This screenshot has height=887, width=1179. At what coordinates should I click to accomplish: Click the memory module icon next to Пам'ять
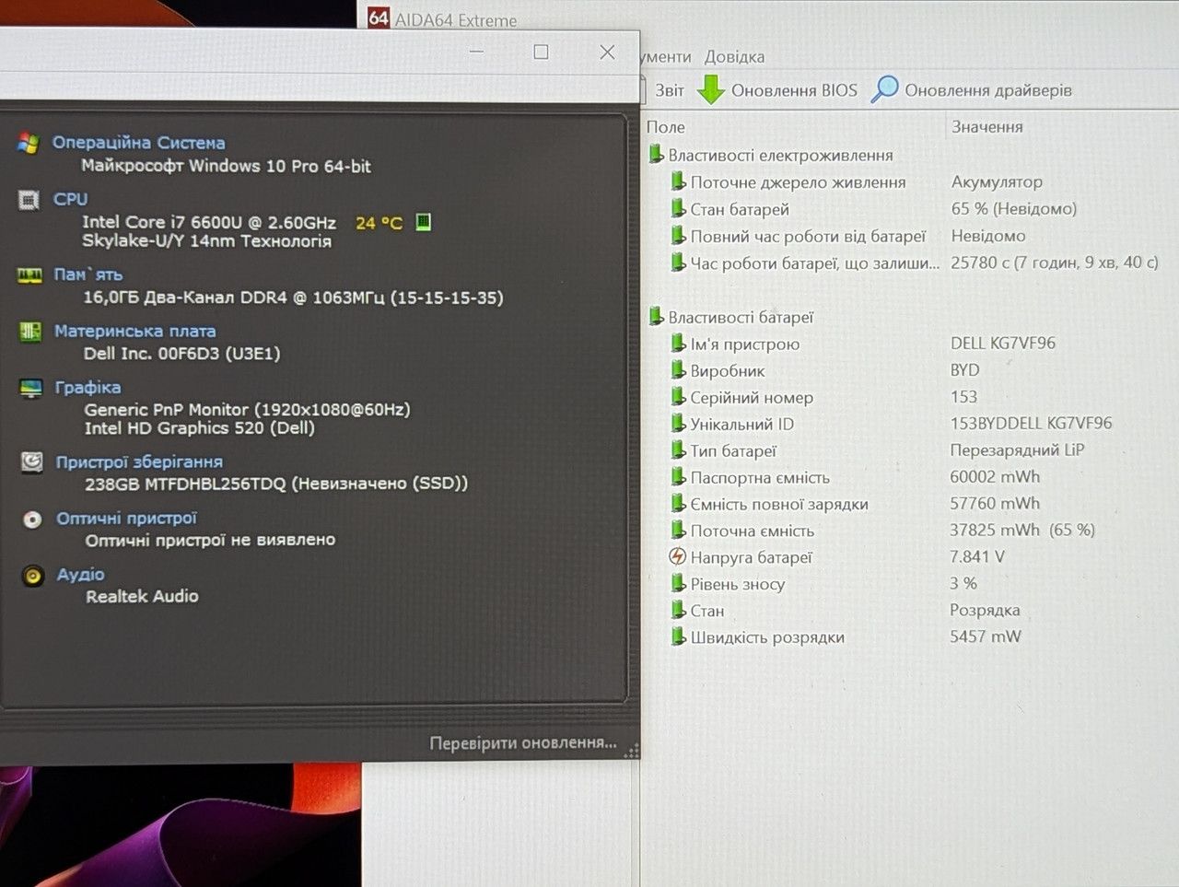29,275
